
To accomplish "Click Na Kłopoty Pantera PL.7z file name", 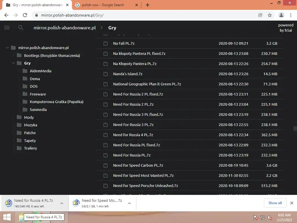I will (135, 64).
